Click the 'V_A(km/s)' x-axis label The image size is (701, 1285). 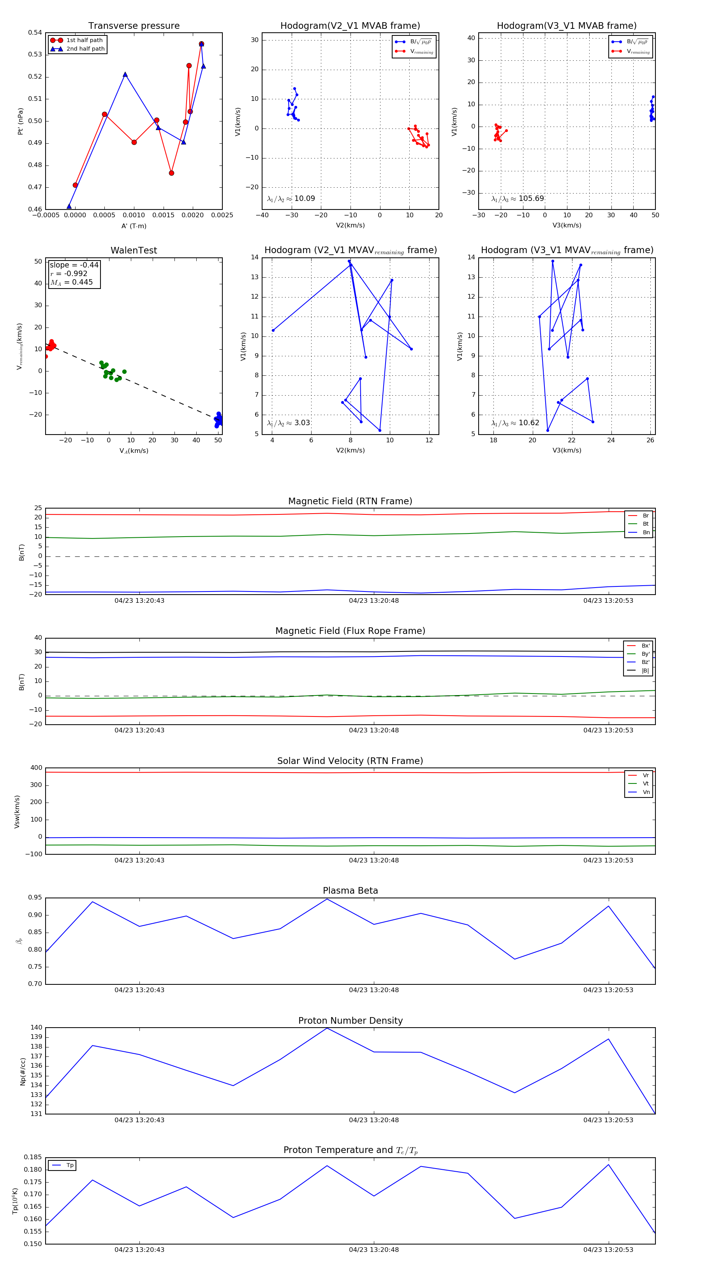[134, 451]
